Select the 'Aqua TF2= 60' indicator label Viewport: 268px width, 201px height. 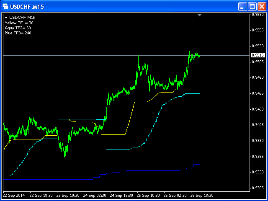click(18, 28)
